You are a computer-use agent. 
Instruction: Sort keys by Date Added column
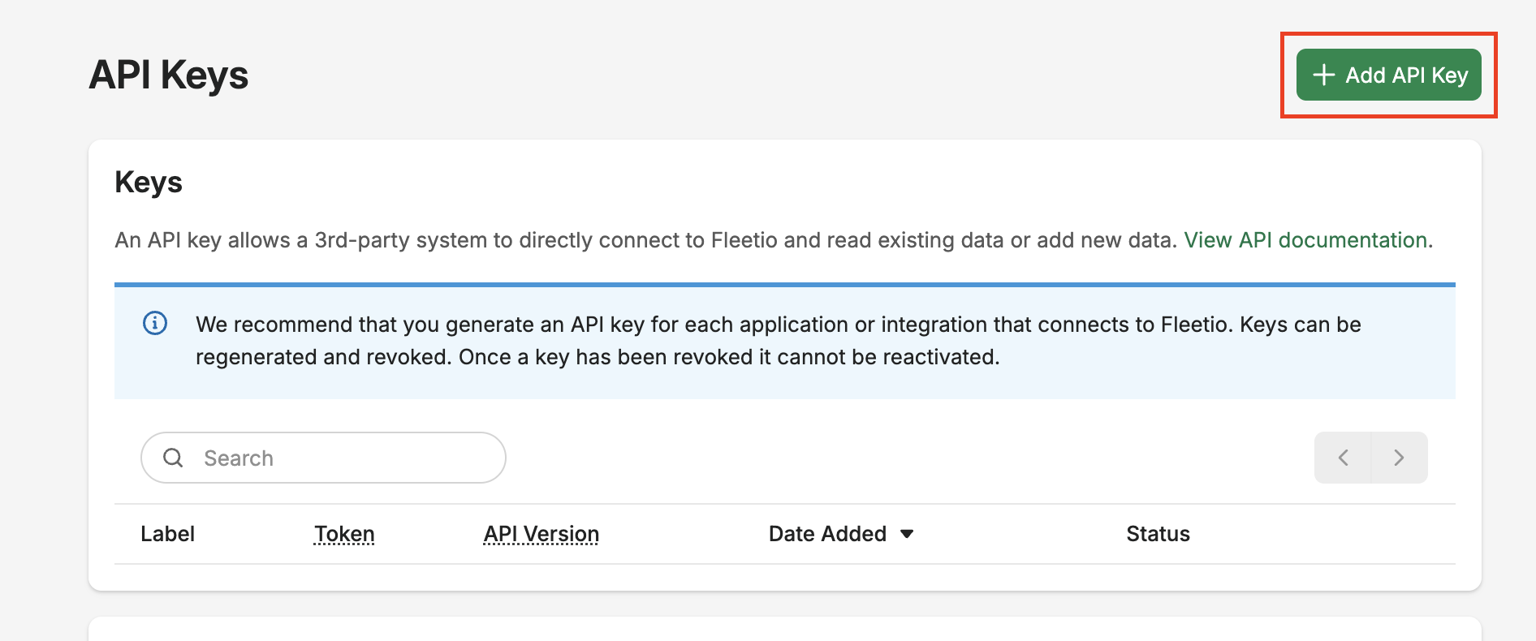(x=841, y=534)
